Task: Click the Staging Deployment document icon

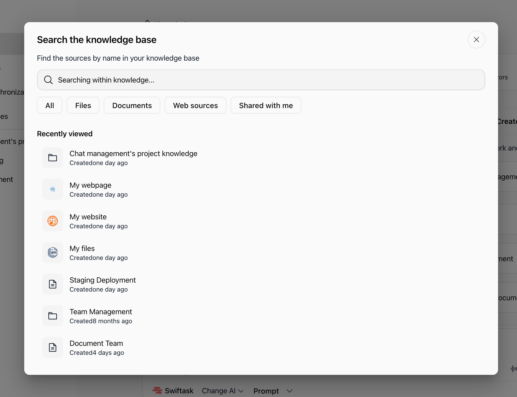Action: 53,284
